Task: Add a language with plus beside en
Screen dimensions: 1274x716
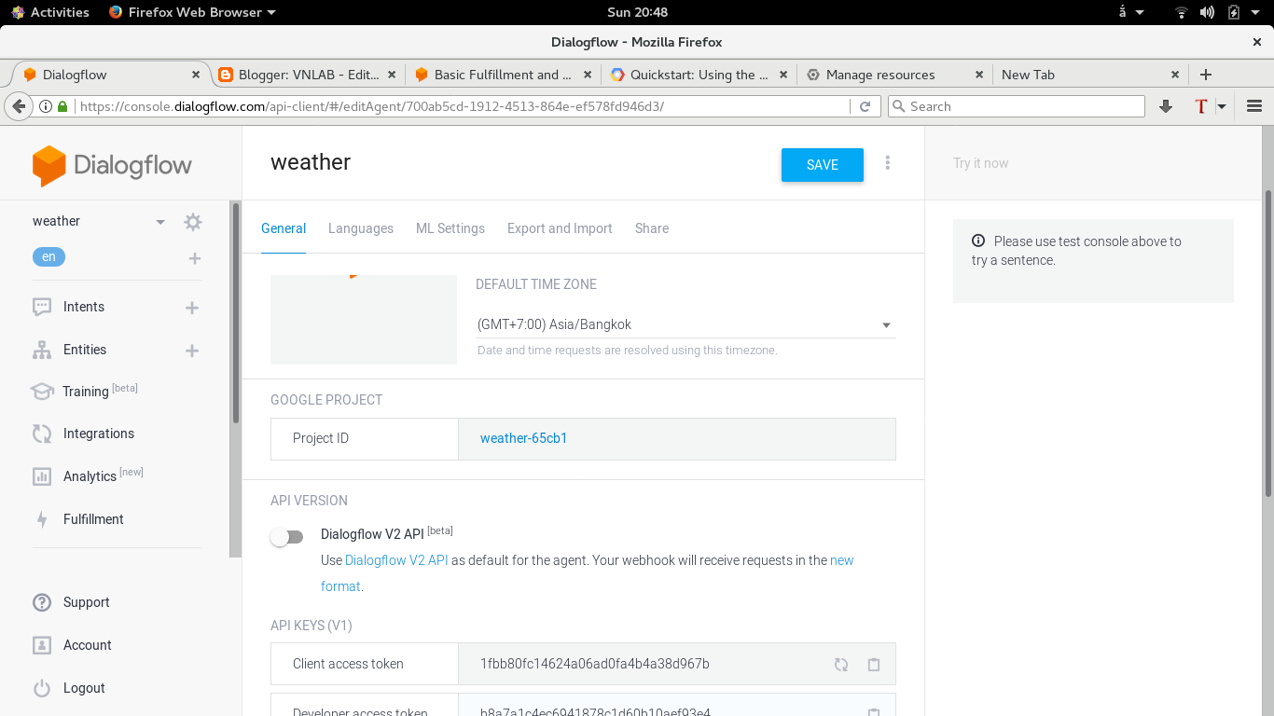Action: click(x=195, y=258)
